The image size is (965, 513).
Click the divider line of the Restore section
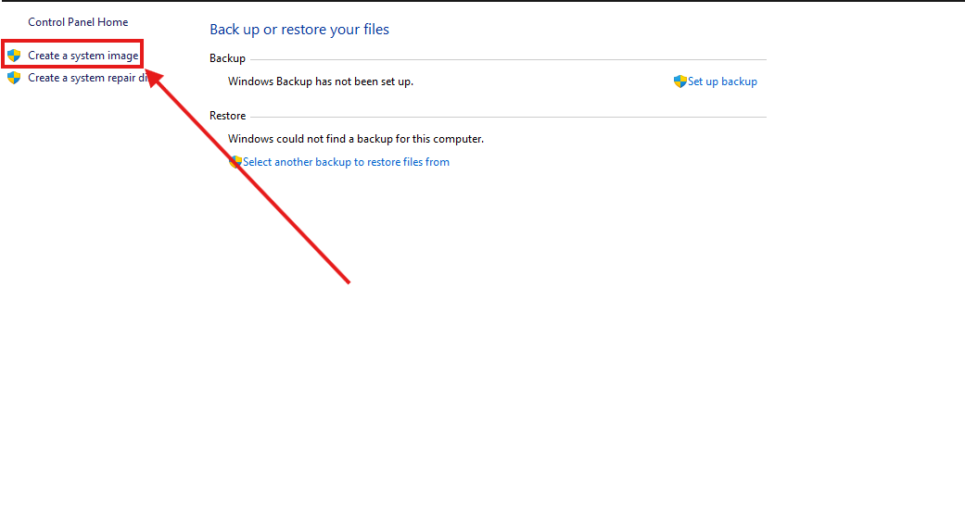[x=510, y=117]
